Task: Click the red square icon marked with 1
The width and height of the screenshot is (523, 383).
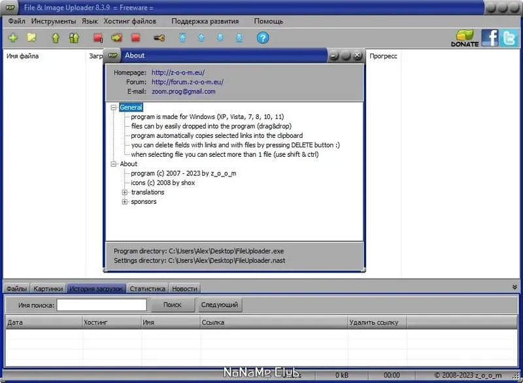Action: pos(98,38)
